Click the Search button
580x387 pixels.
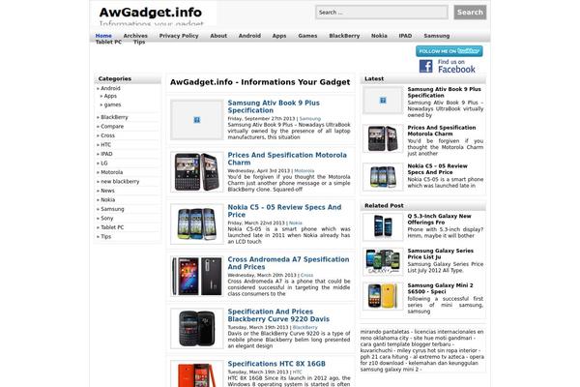click(470, 13)
